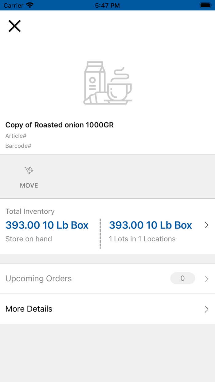Select Store on hand quantity

click(47, 225)
